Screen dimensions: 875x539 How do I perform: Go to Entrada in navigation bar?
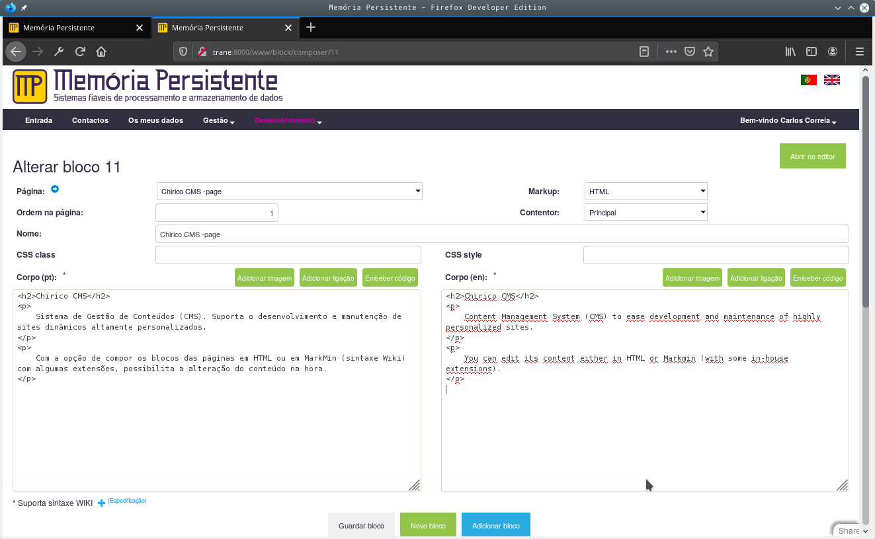[x=38, y=120]
